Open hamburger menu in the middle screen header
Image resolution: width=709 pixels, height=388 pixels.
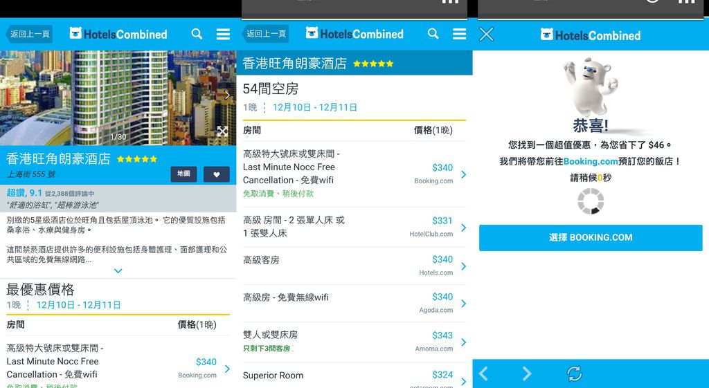(460, 34)
